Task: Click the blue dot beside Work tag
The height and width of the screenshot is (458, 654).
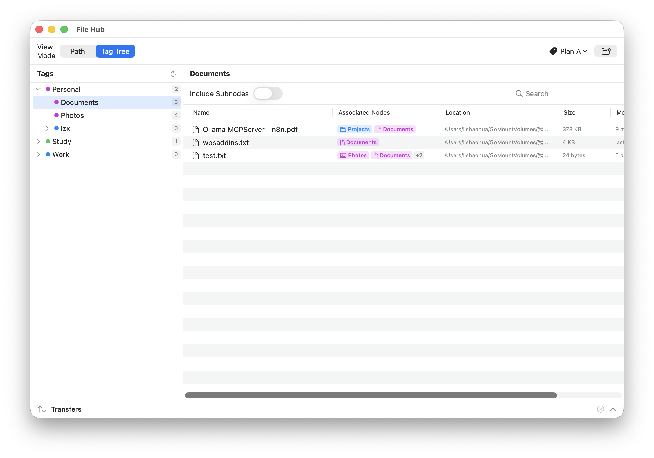Action: pos(48,155)
